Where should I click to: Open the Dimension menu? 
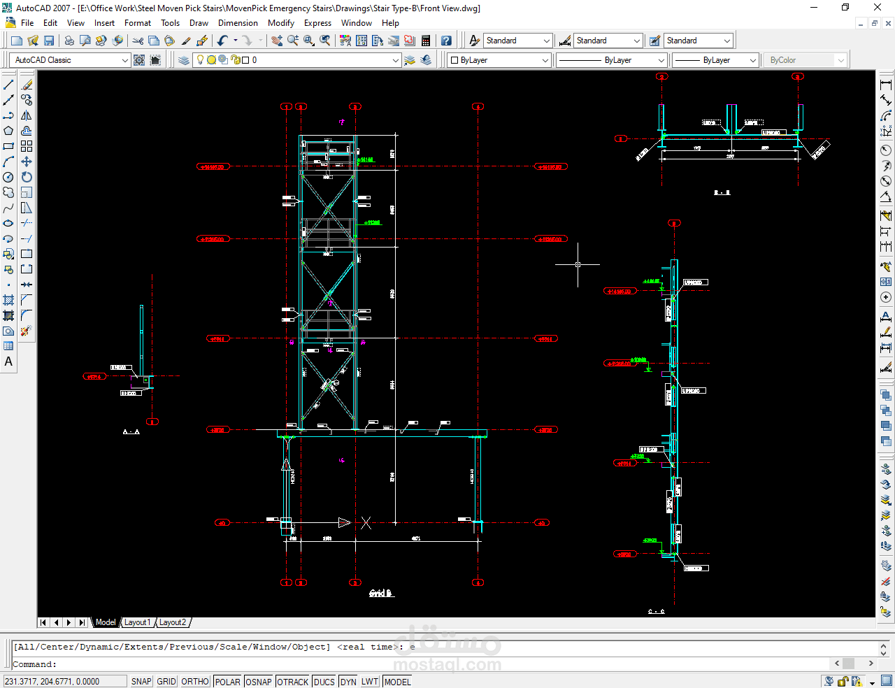coord(238,23)
